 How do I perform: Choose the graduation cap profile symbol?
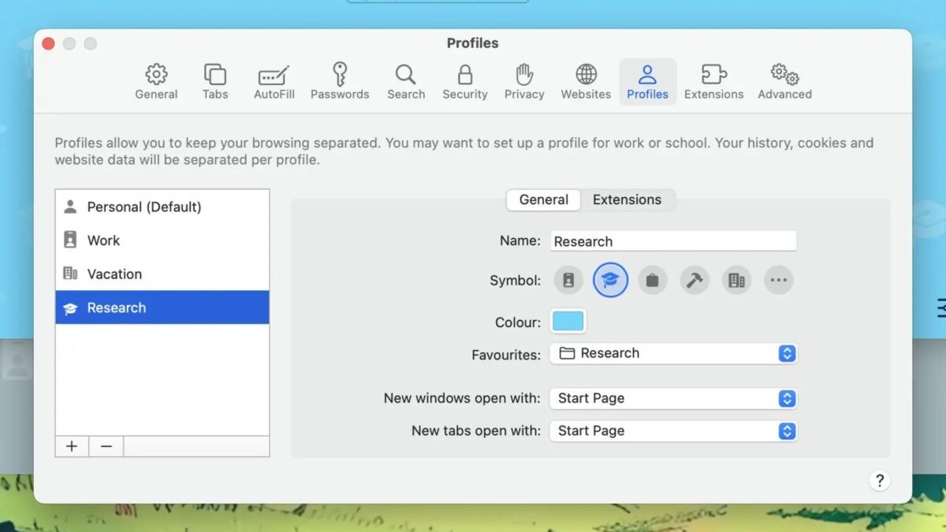(610, 280)
